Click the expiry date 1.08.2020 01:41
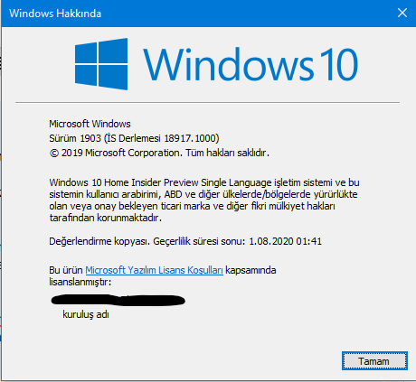 (x=285, y=241)
